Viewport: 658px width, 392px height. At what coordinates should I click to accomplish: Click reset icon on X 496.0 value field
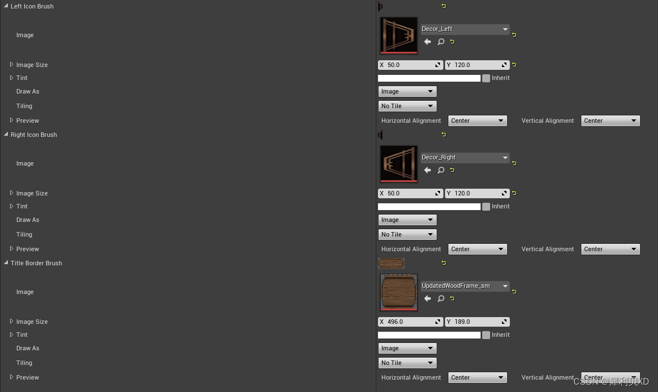coord(438,322)
